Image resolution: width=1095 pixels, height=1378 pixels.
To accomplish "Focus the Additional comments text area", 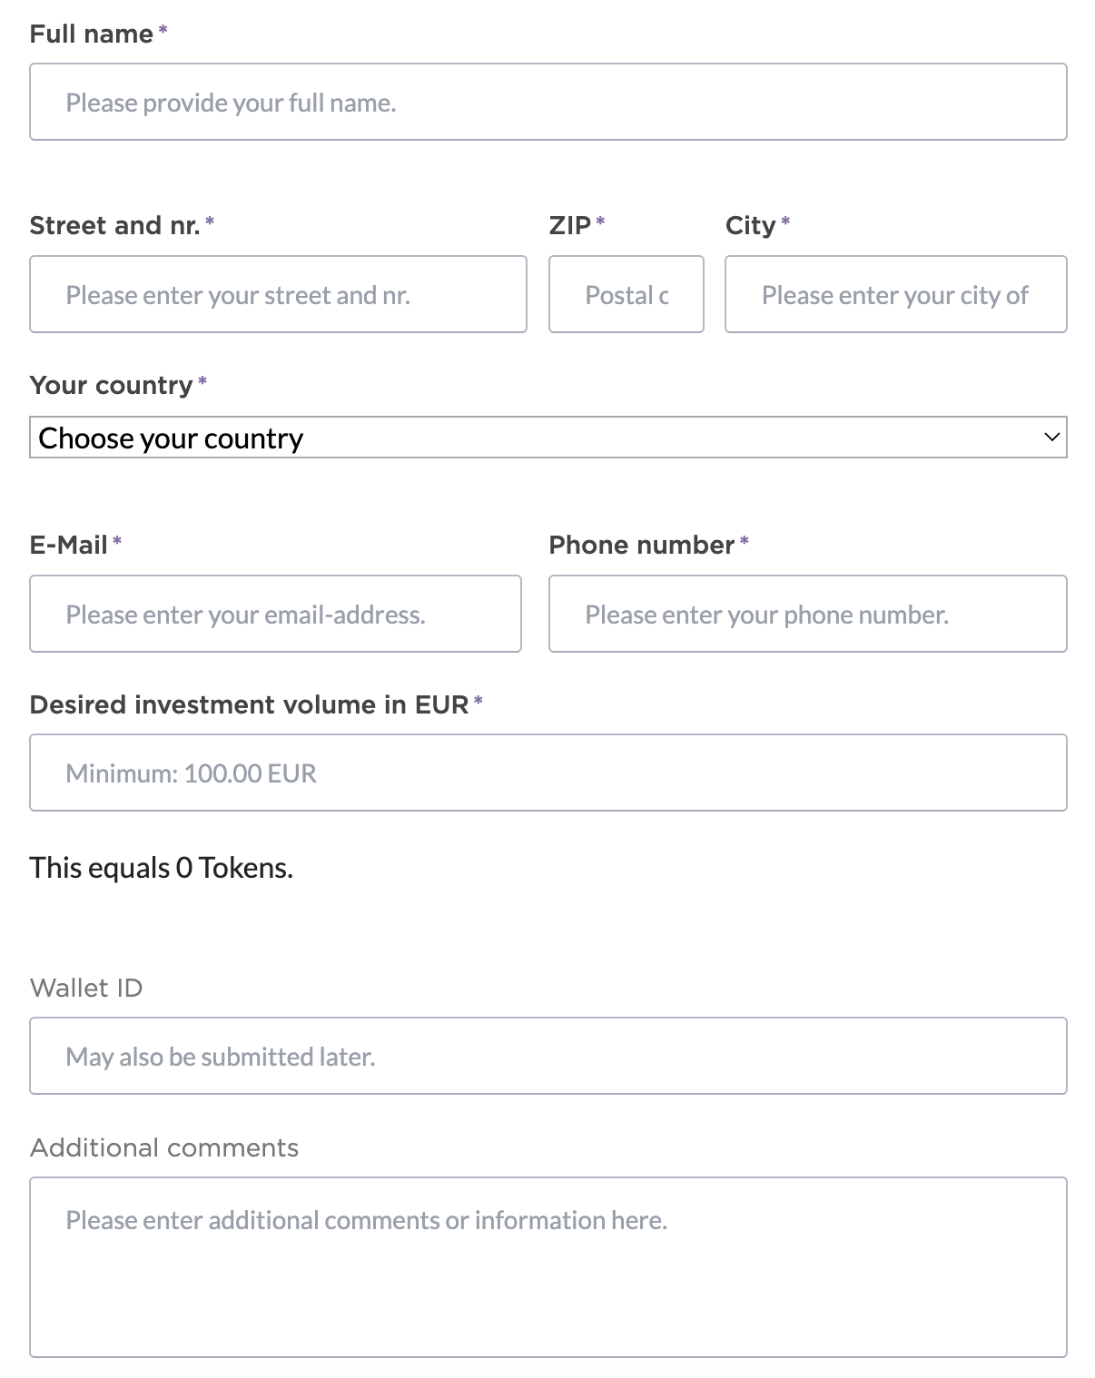I will click(547, 1267).
